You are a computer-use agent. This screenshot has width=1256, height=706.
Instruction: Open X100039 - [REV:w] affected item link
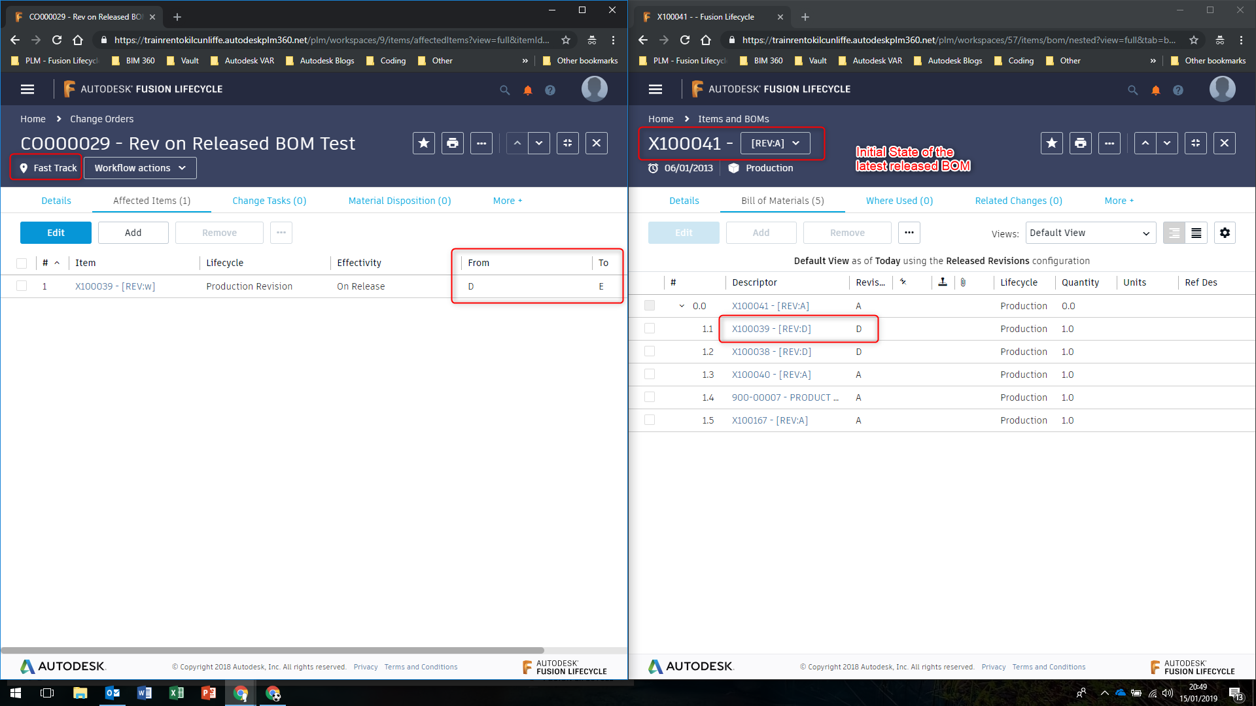click(x=115, y=286)
